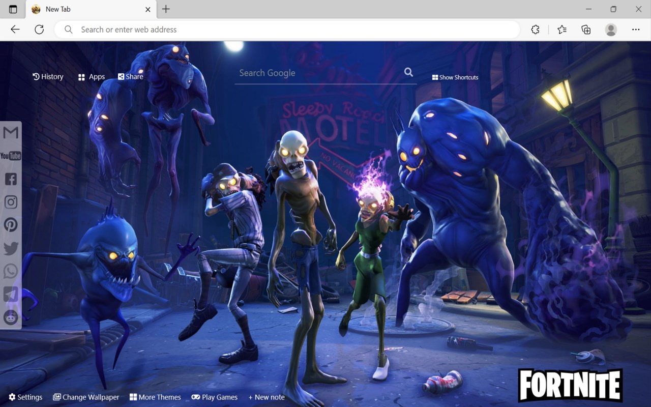The width and height of the screenshot is (651, 407).
Task: Open YouTube sidebar shortcut
Action: pos(11,156)
